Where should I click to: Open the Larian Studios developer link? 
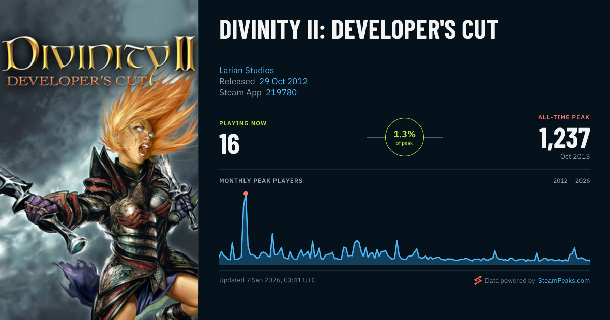pyautogui.click(x=247, y=70)
